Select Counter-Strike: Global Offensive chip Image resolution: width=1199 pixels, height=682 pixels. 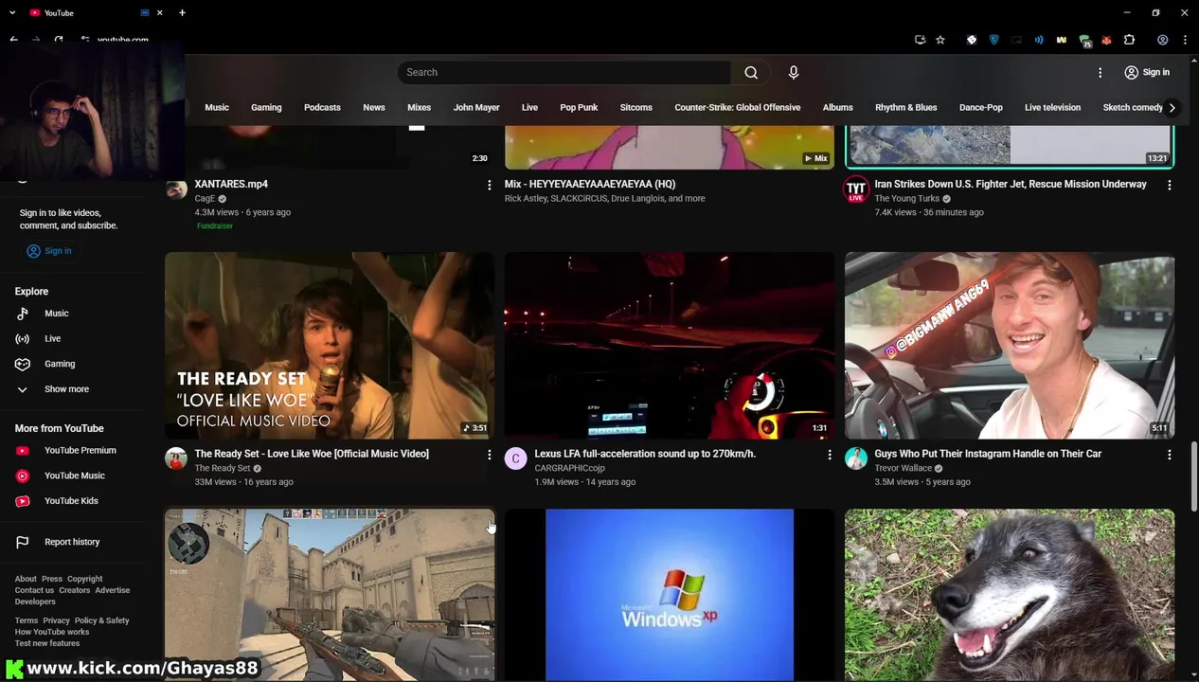(x=738, y=108)
